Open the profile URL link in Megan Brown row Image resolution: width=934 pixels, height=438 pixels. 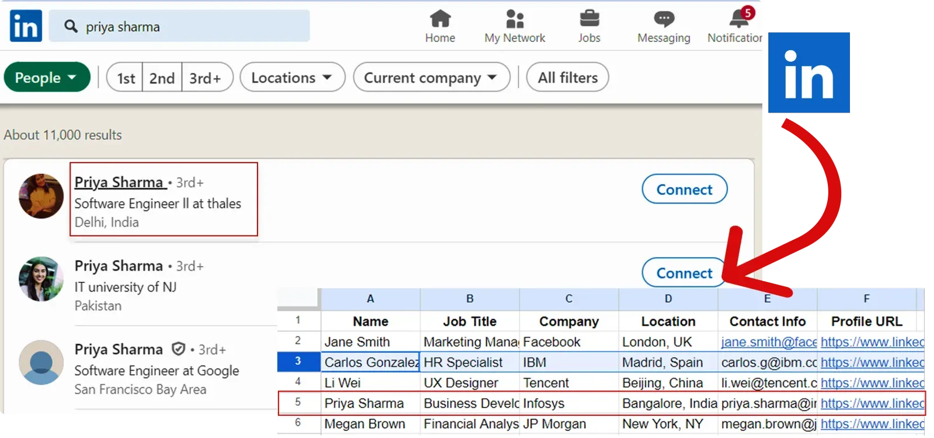pos(872,424)
